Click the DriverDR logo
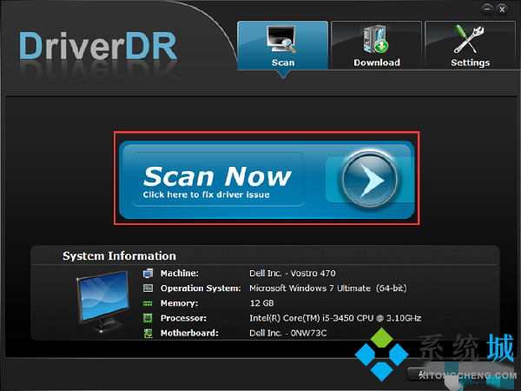 point(98,46)
